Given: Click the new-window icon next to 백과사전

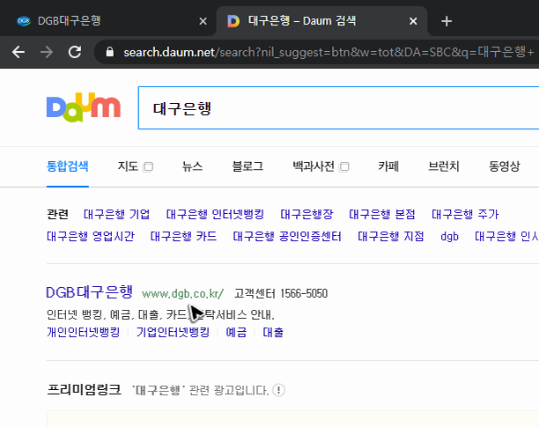Looking at the screenshot, I should tap(344, 167).
